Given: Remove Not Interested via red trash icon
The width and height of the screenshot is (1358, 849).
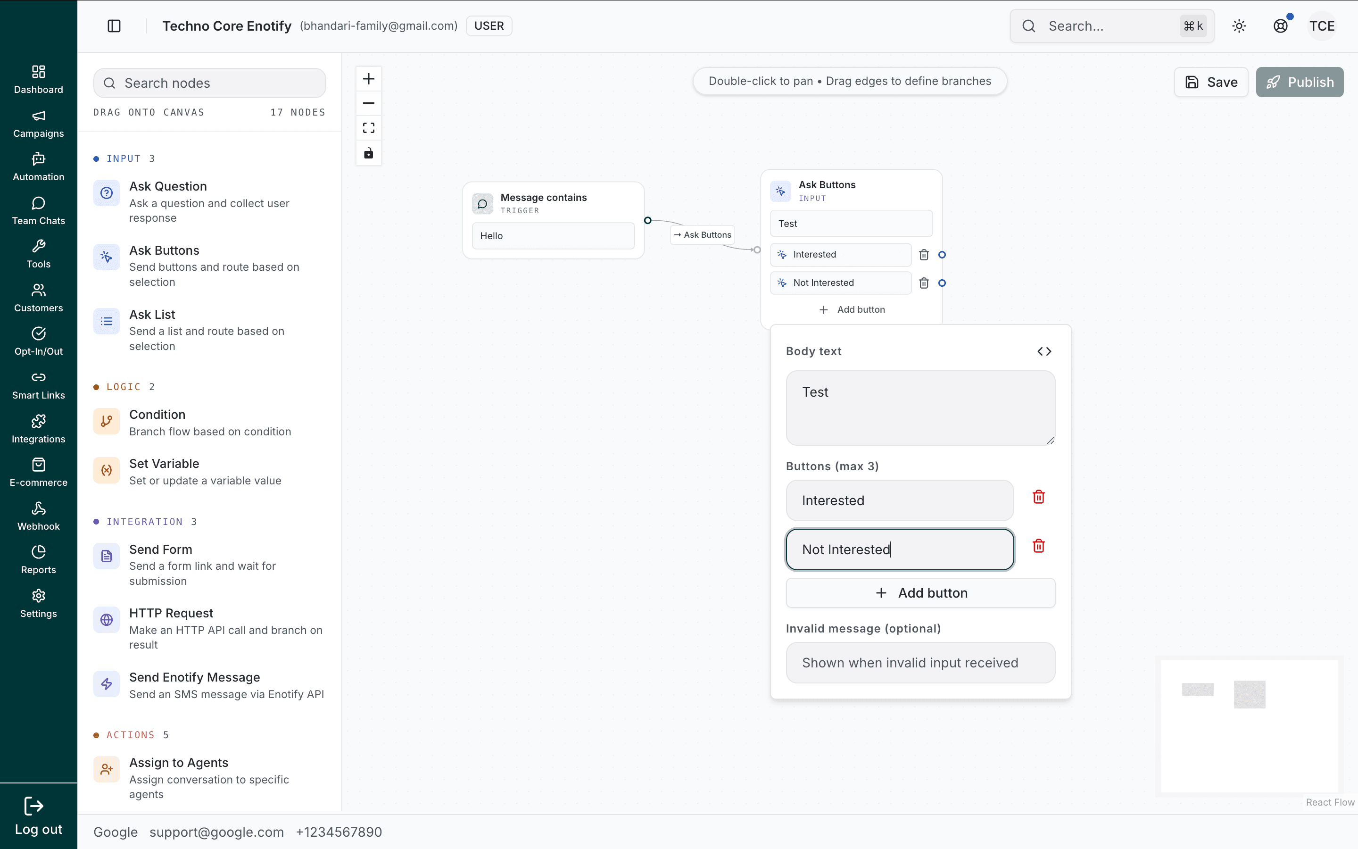Looking at the screenshot, I should pyautogui.click(x=1039, y=546).
